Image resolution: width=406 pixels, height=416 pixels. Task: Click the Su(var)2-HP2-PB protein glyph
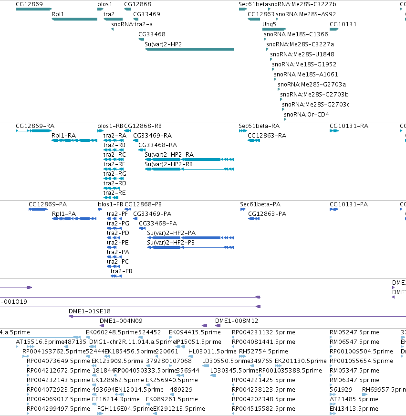pyautogui.click(x=190, y=247)
